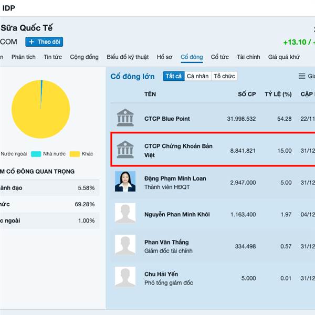The width and height of the screenshot is (315, 315).
Task: Open Đặng Phạm Minh Loan's profile photo
Action: (x=125, y=181)
